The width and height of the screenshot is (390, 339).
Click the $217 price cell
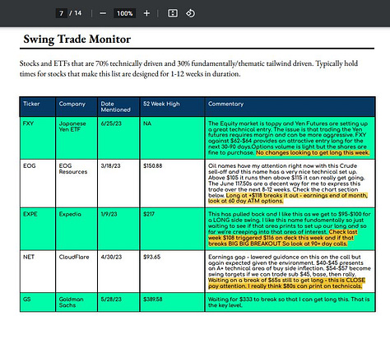(x=172, y=229)
